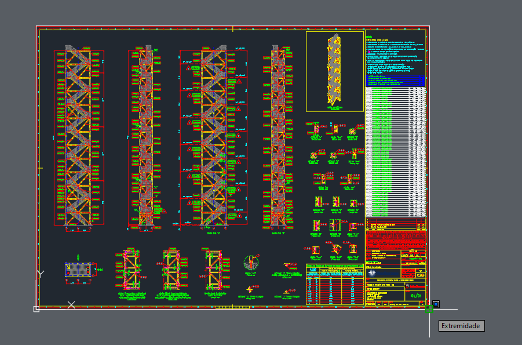Click the blue highlighted rows in notes
Viewport: 522px width, 345px height.
pyautogui.click(x=396, y=81)
